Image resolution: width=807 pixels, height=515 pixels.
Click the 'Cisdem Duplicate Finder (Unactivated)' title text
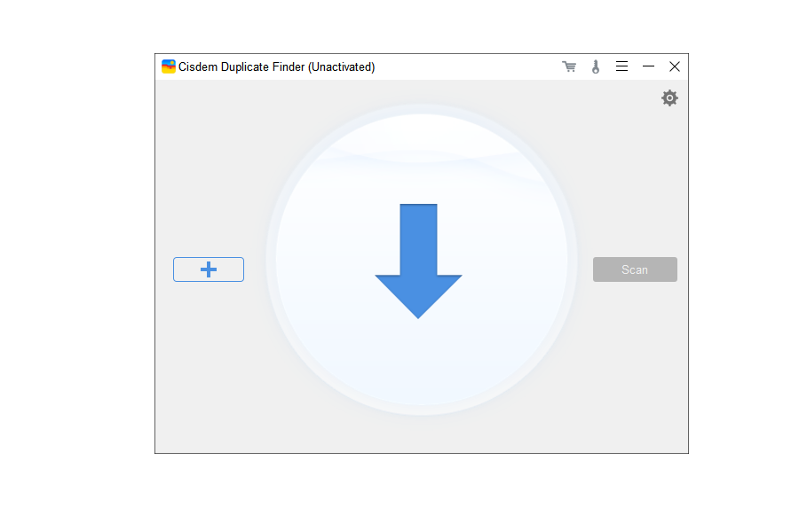276,67
